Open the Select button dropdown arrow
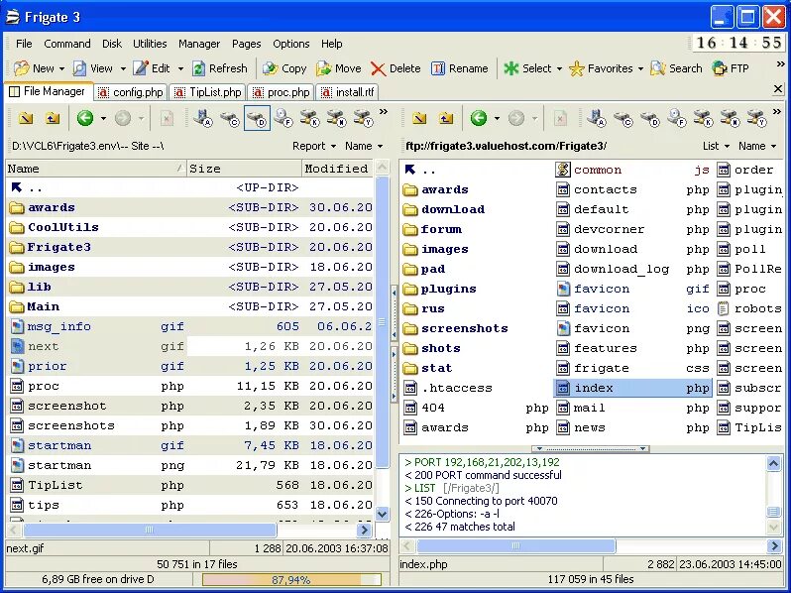The width and height of the screenshot is (791, 593). pos(559,68)
